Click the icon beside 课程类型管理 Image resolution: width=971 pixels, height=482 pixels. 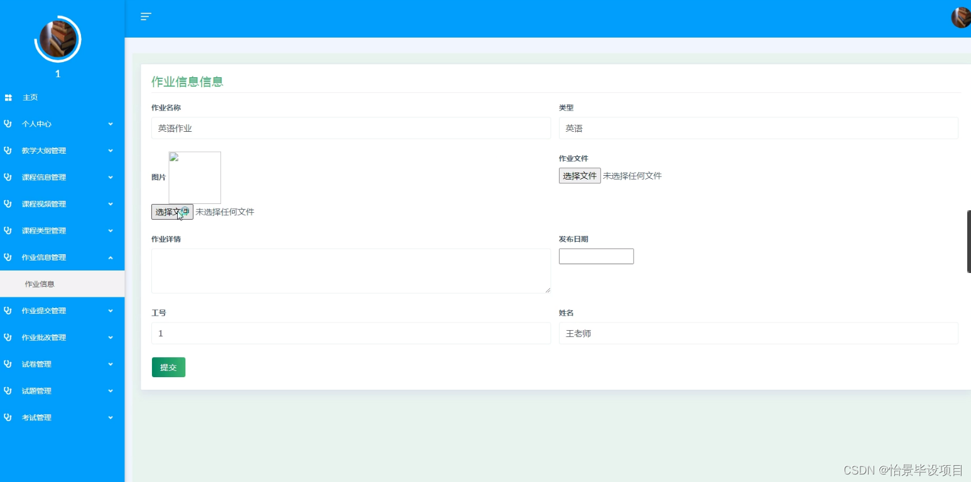point(8,230)
